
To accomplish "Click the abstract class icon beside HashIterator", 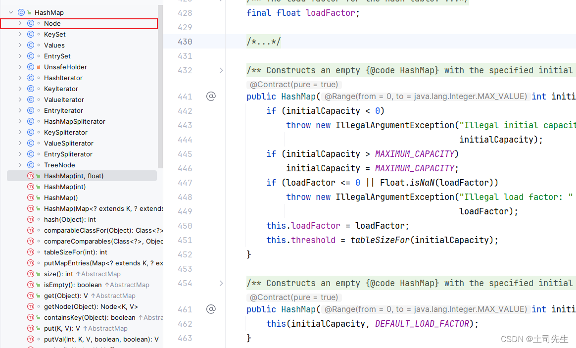I will [x=31, y=78].
